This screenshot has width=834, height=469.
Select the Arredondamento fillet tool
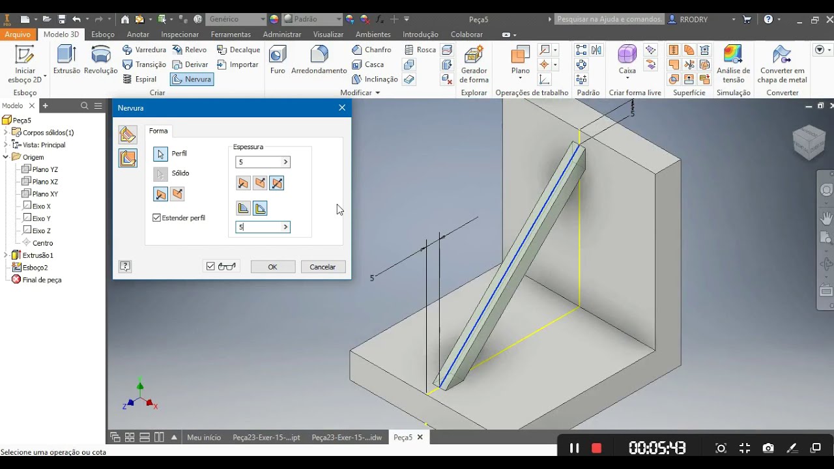319,60
